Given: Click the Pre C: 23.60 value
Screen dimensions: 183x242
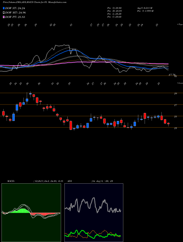Looking at the screenshot, I should coord(115,17).
